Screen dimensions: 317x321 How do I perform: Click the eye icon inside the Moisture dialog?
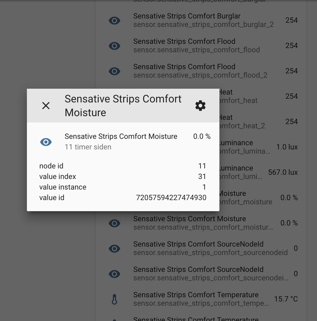[46, 142]
